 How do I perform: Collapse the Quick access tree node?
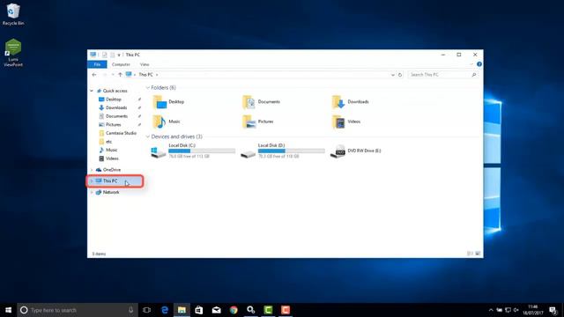click(x=92, y=91)
